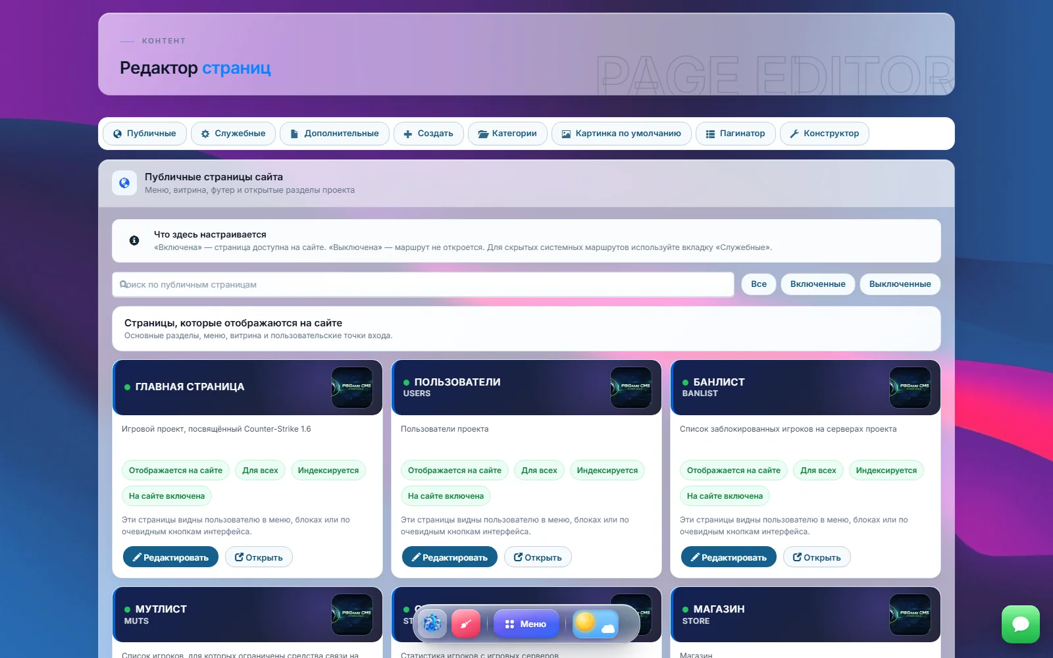Edit the Пользователи page
The height and width of the screenshot is (658, 1053).
[449, 557]
